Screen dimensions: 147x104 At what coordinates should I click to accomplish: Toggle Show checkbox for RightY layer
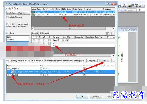84,75
